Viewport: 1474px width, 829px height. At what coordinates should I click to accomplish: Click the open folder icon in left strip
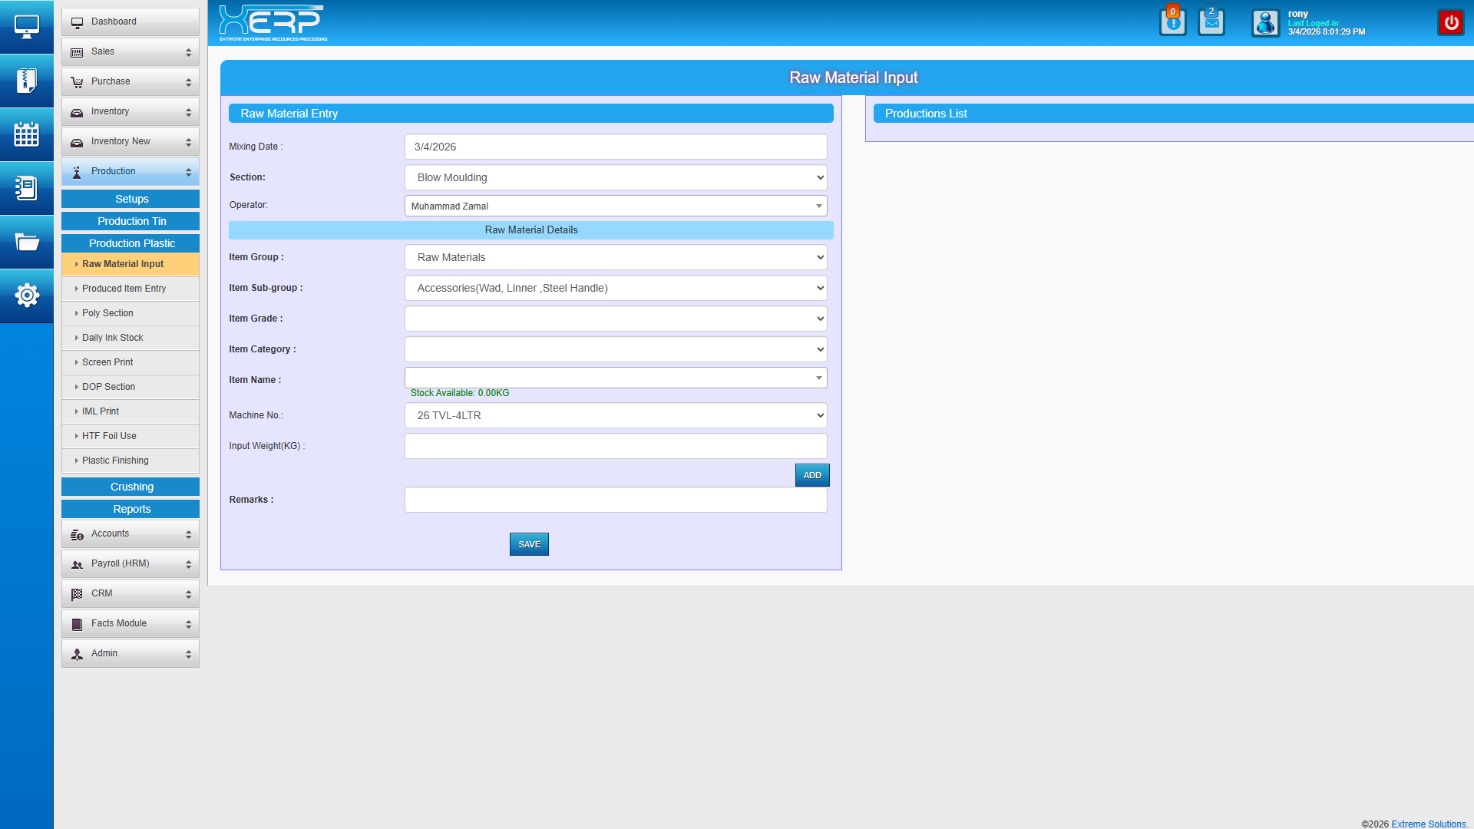tap(27, 242)
